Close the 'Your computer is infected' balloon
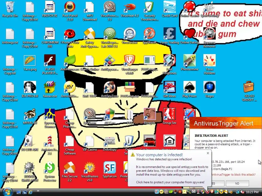 [208, 153]
